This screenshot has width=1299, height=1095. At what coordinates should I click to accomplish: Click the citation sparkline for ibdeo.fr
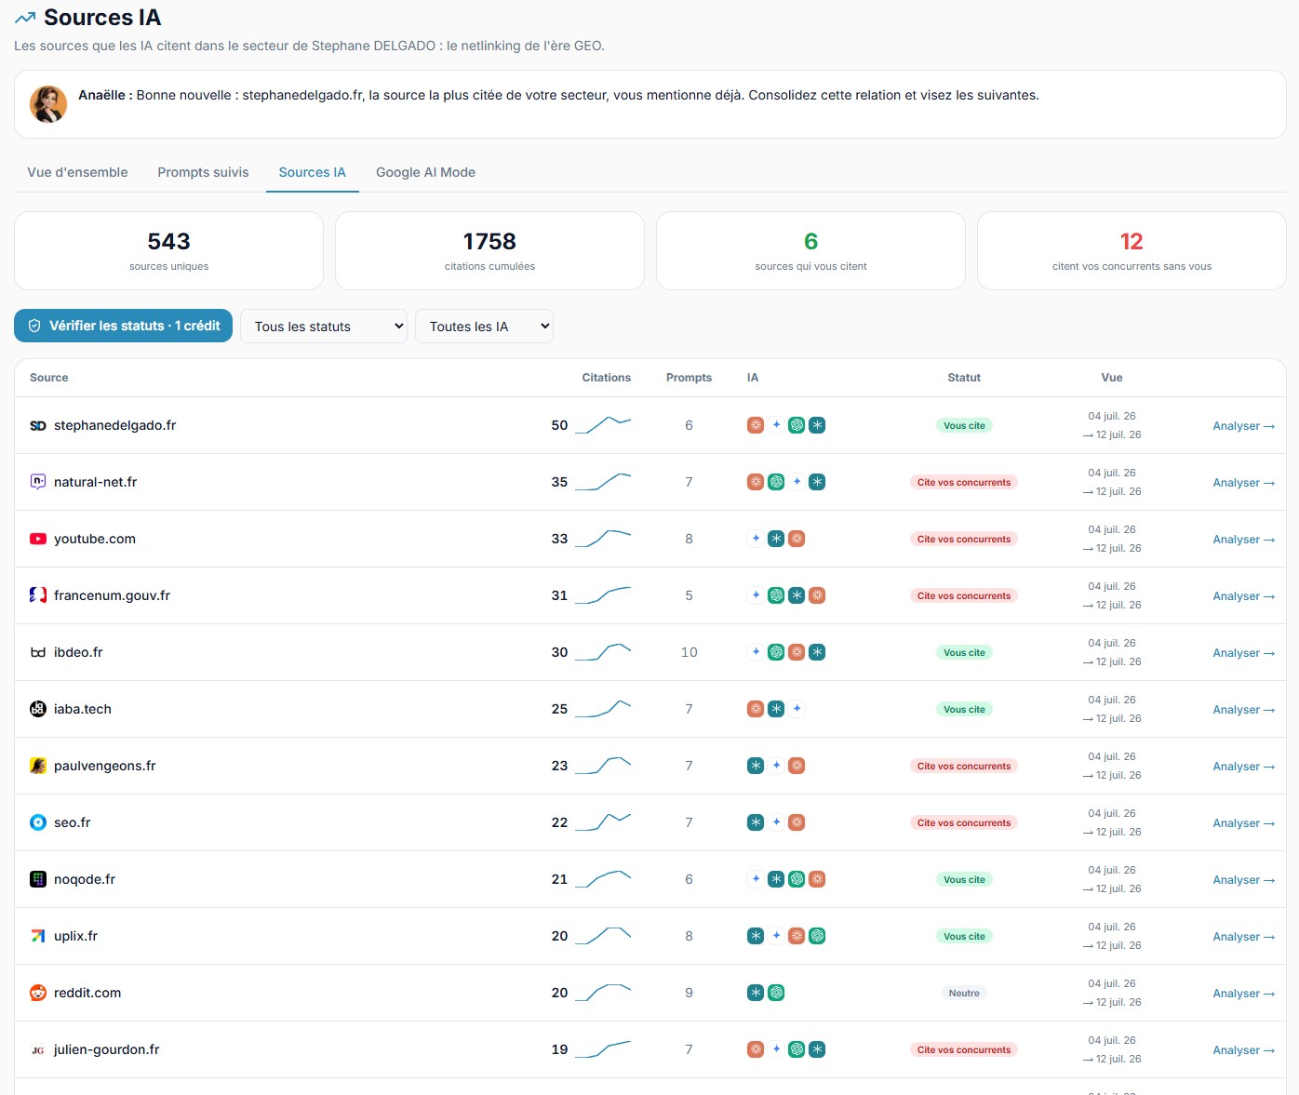pos(603,652)
